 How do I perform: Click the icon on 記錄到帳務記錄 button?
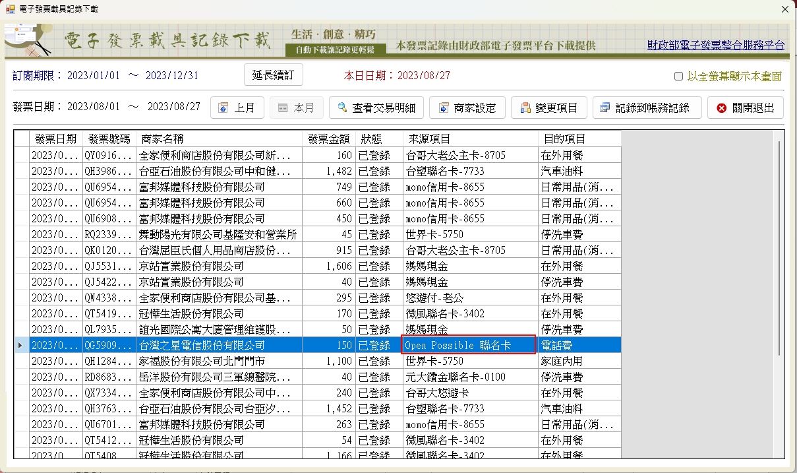(x=605, y=108)
